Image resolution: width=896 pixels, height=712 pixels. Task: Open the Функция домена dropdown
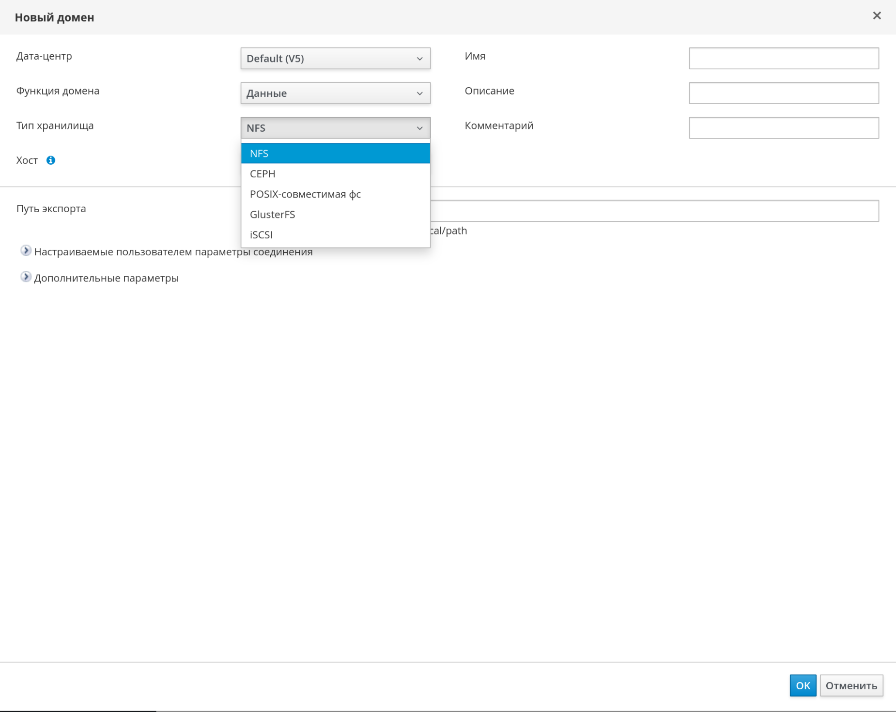(x=335, y=93)
